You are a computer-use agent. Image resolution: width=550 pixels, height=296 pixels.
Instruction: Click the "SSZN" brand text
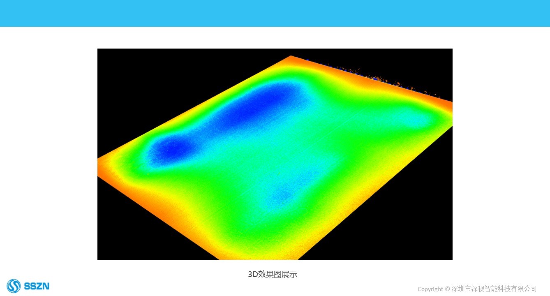37,286
